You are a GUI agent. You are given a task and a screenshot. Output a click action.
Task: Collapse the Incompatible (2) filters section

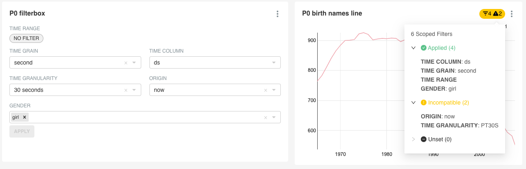click(x=413, y=102)
